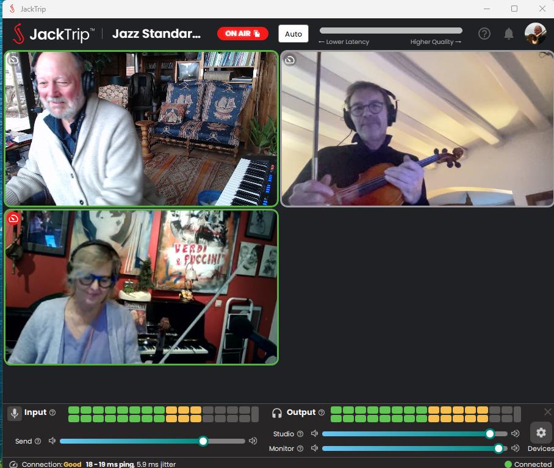Screen dimensions: 554x468
Task: Toggle the Auto quality button
Action: point(293,34)
